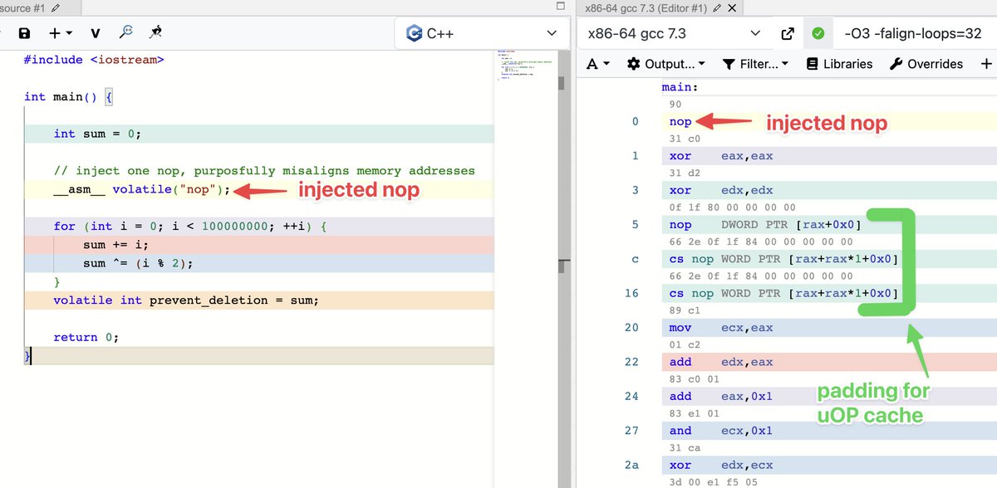
Task: Maximize the source editor pane
Action: 560,4
